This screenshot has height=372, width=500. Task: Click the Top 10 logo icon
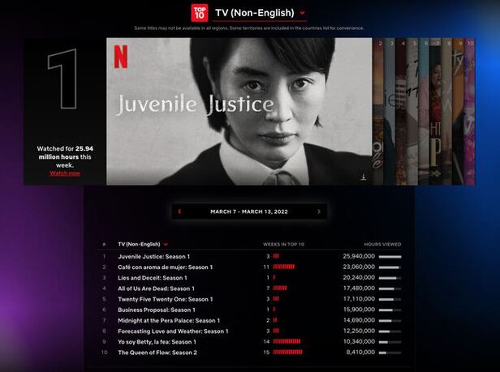pyautogui.click(x=199, y=12)
